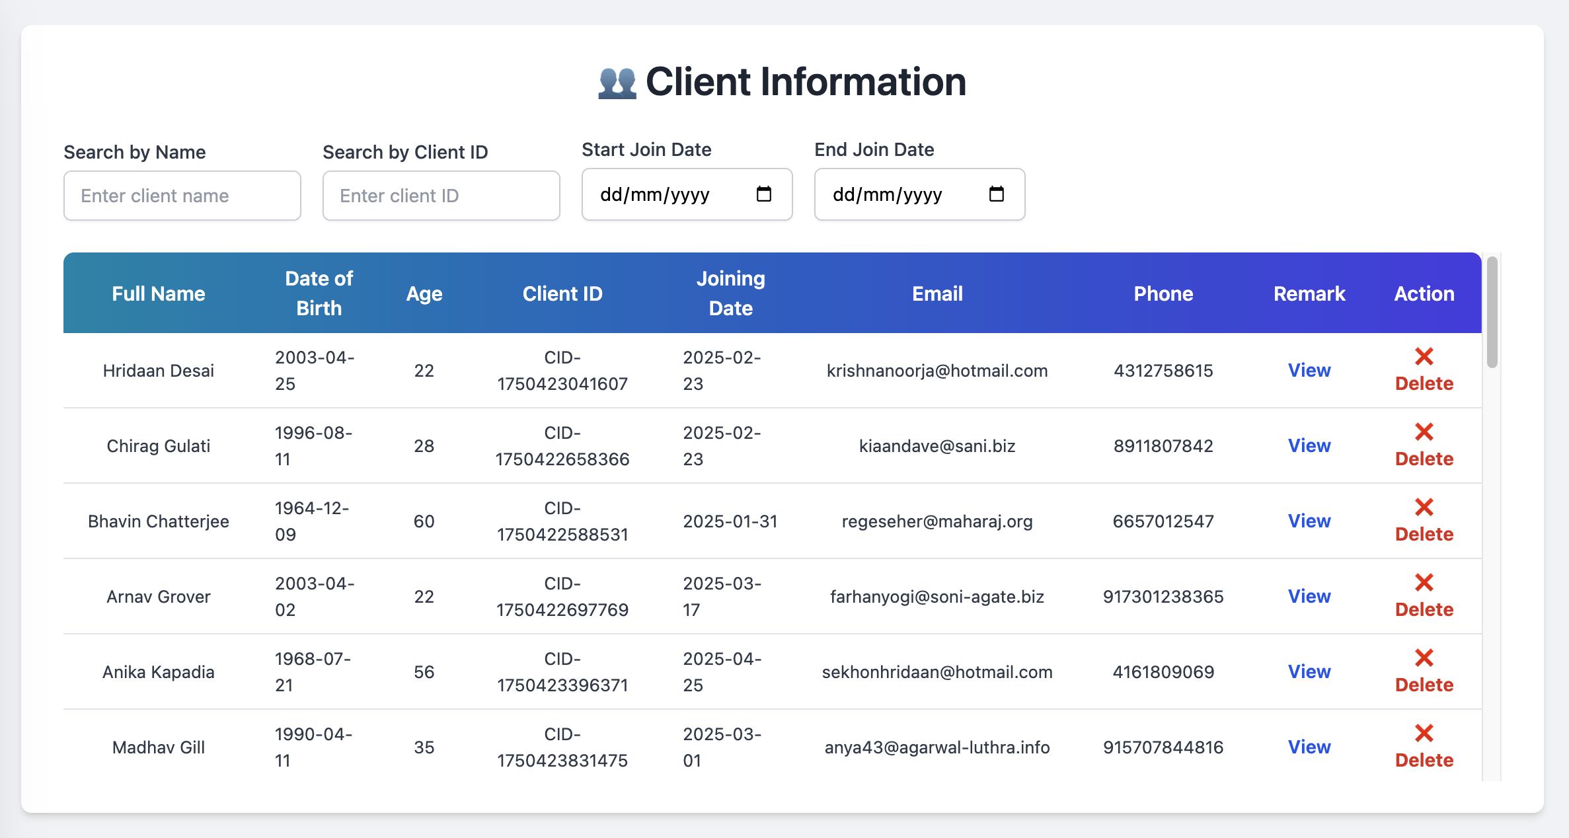Click the red X delete icon for Hridaan Desai
This screenshot has height=838, width=1569.
click(x=1424, y=357)
